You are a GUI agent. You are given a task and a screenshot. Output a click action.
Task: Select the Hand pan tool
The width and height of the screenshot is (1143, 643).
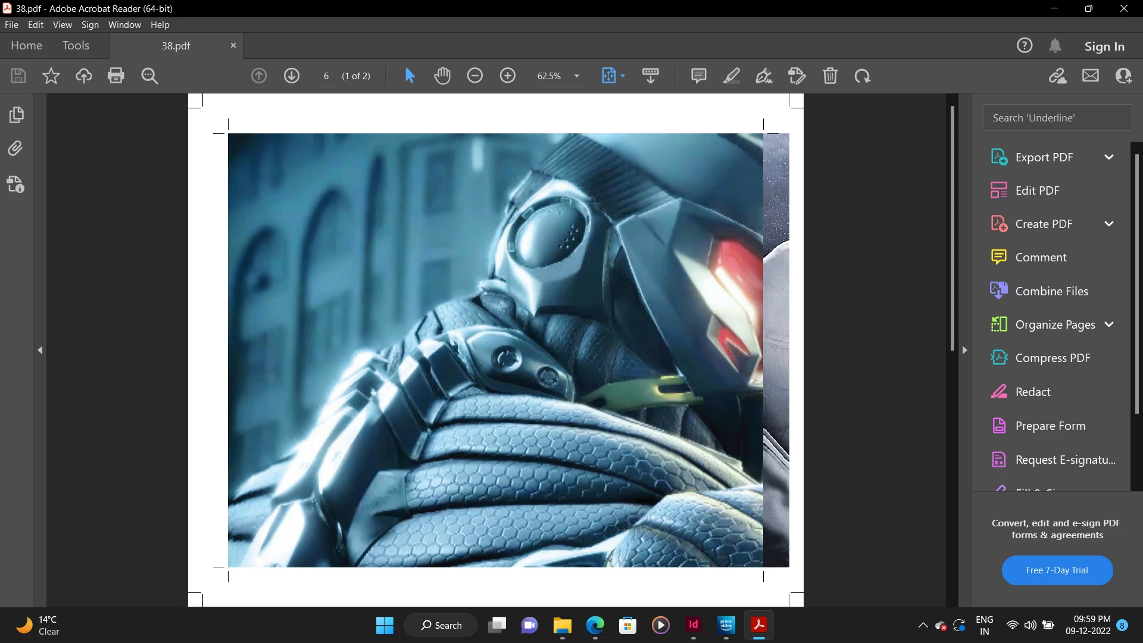442,76
